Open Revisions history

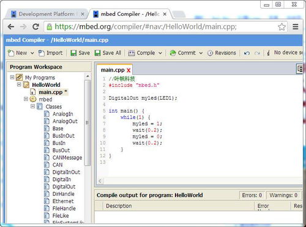point(222,53)
